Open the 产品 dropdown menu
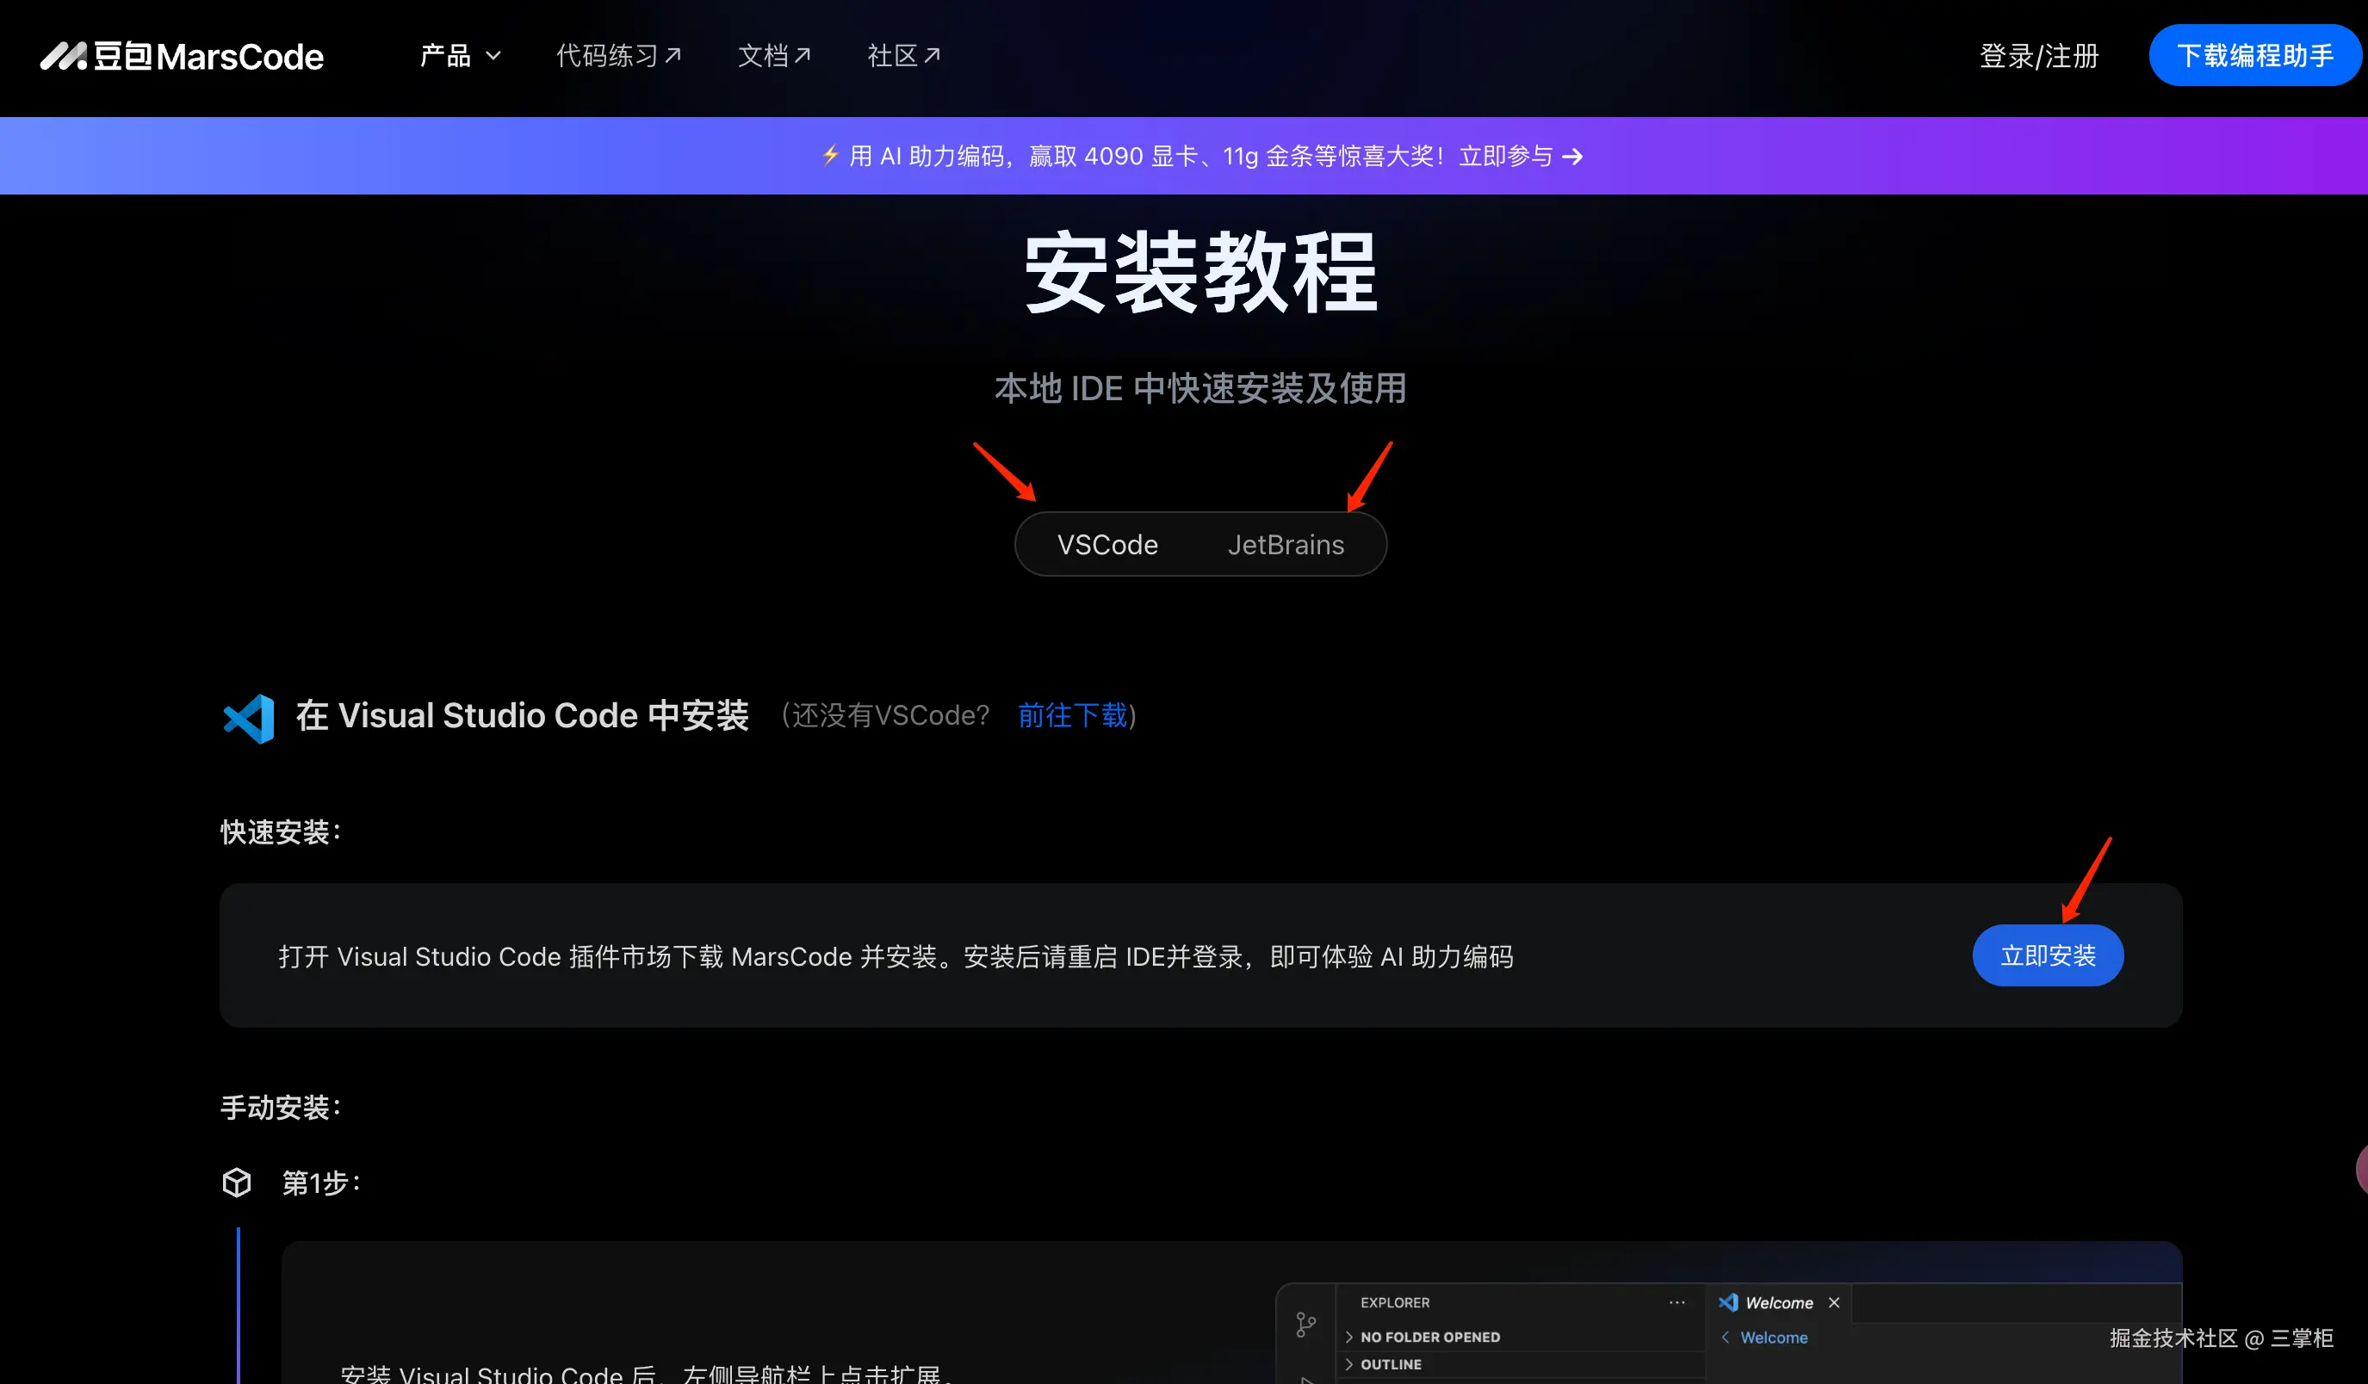Screen dimensions: 2368x1384 coord(460,56)
